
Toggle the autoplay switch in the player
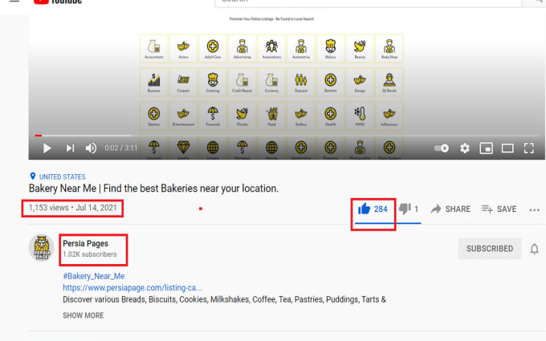click(441, 148)
